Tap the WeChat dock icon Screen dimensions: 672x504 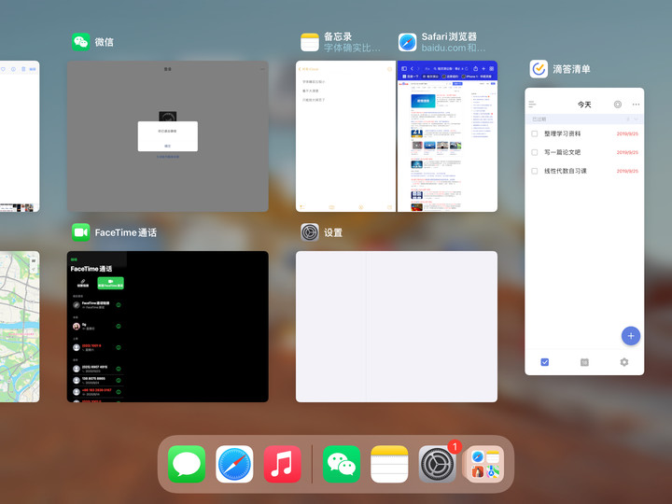point(342,464)
